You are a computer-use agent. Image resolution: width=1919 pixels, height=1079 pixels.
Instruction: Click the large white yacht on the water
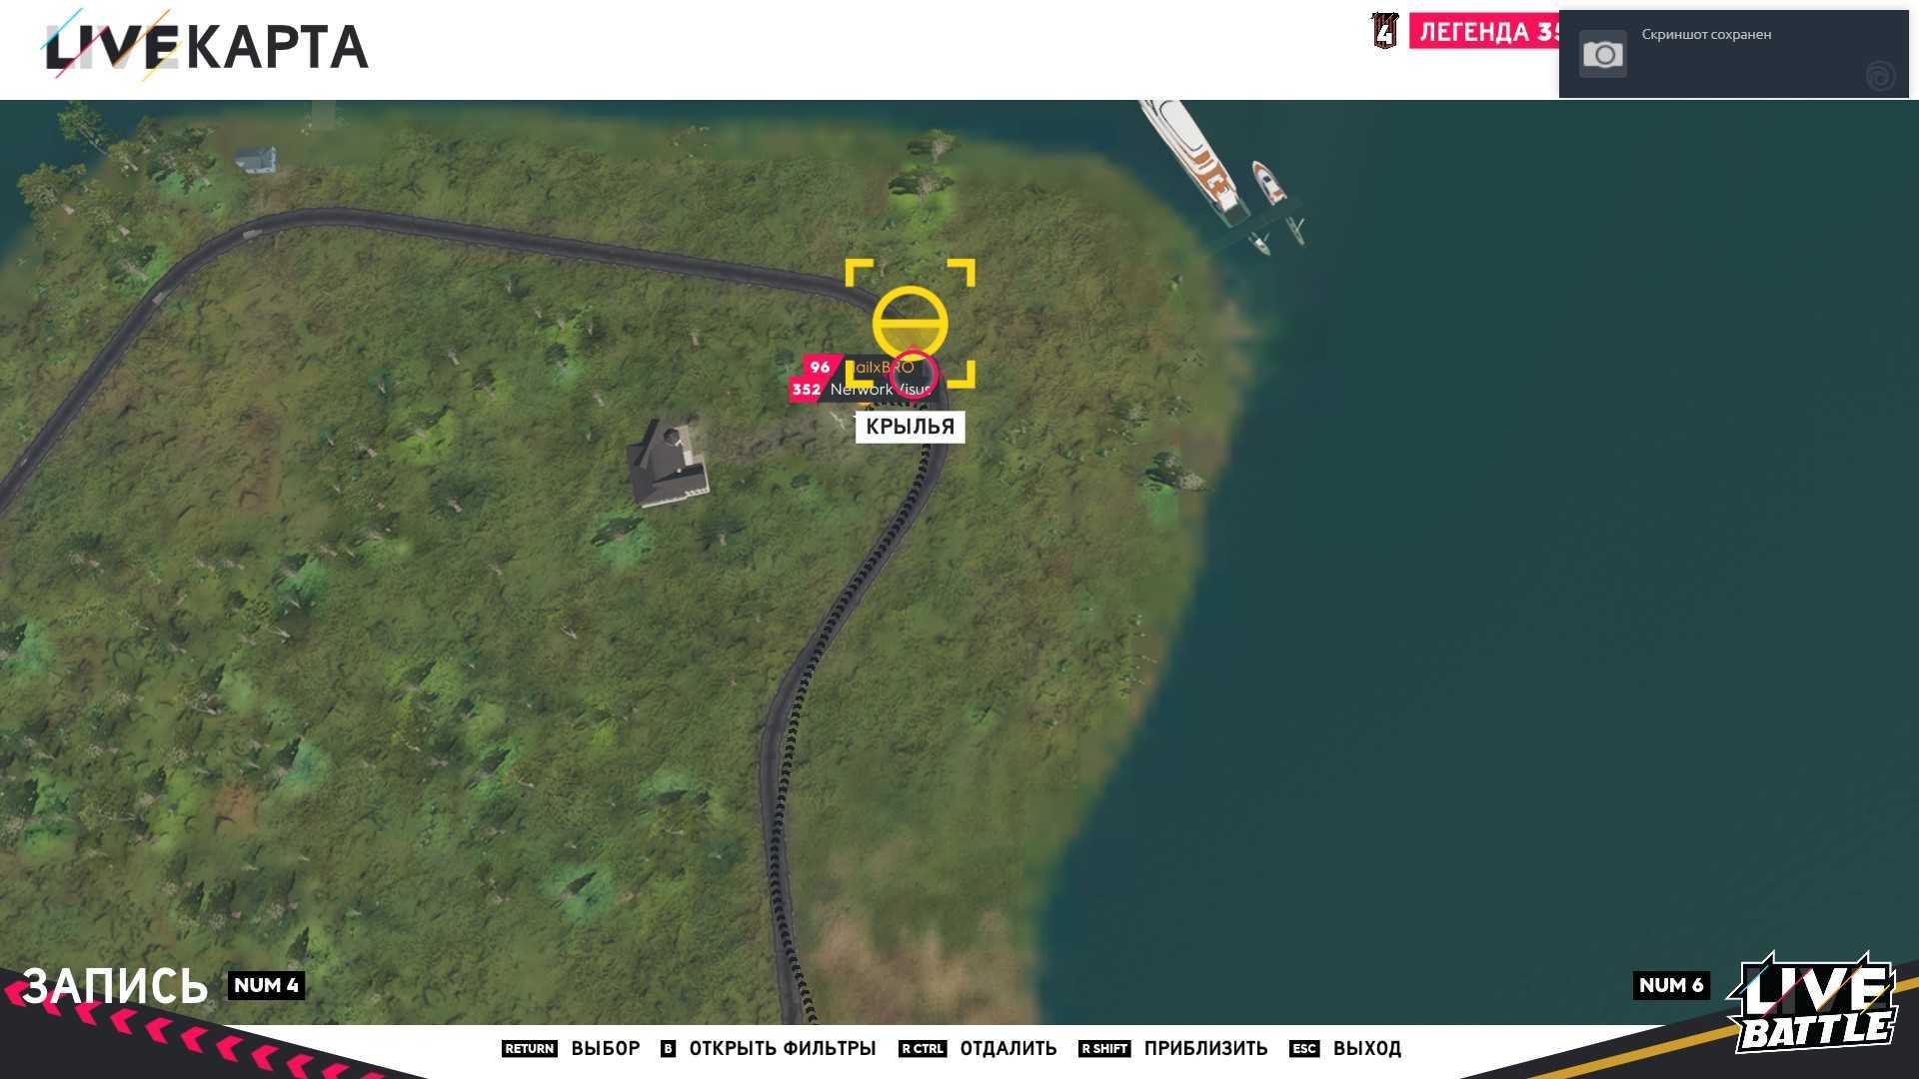tap(1198, 160)
